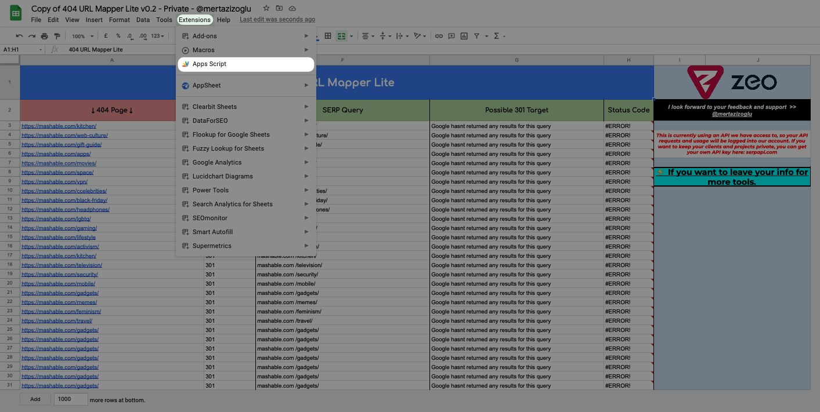820x412 pixels.
Task: Click Add rows button at bottom
Action: point(35,399)
